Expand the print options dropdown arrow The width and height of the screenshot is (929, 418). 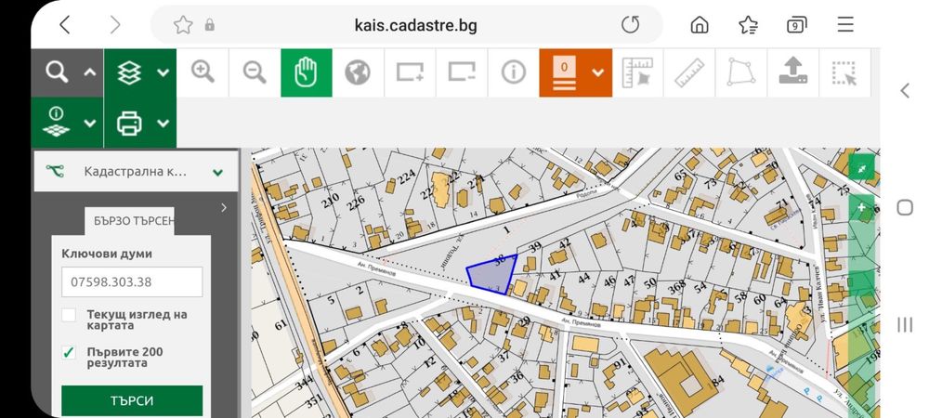(163, 124)
